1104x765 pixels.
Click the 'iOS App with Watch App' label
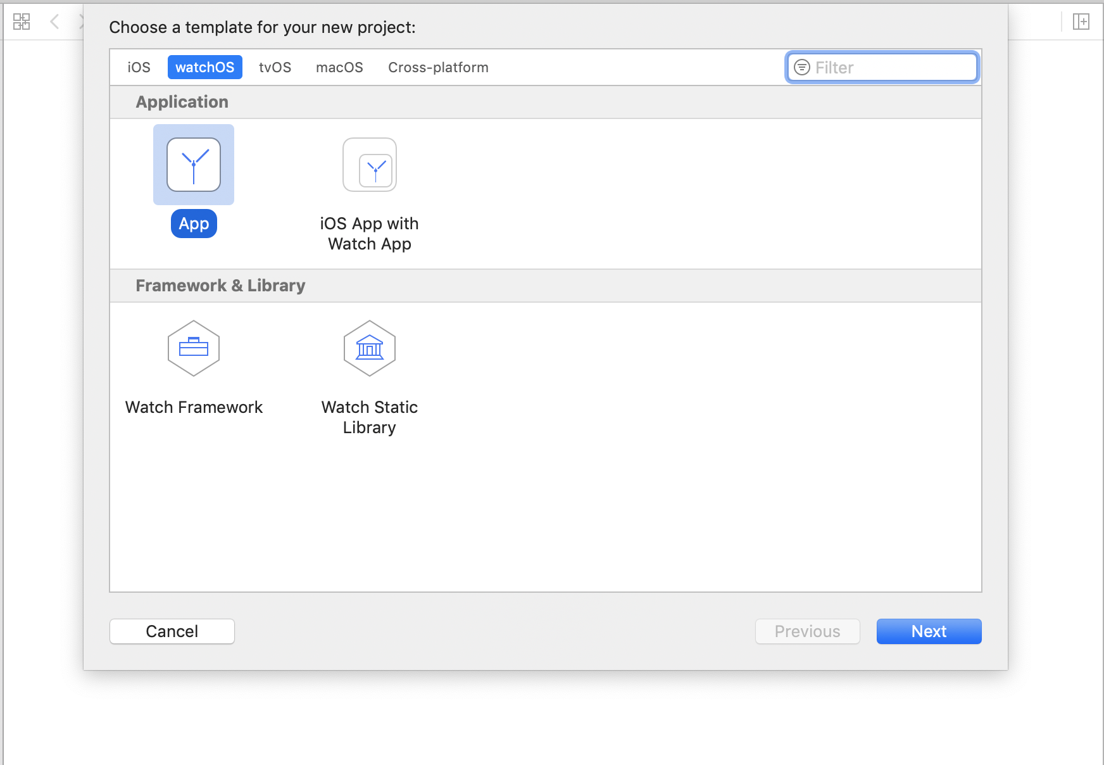point(370,234)
